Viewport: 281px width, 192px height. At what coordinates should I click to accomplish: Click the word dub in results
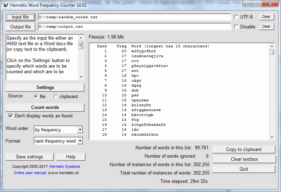tap(135, 90)
